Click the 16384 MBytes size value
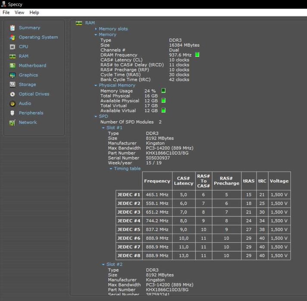307x301 pixels. [x=184, y=45]
